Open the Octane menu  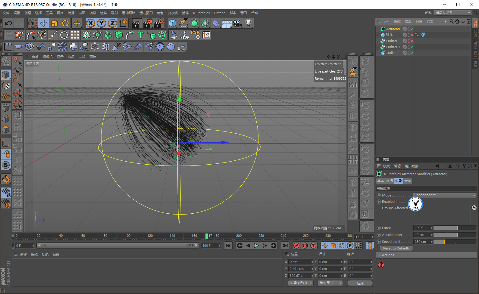tap(220, 13)
